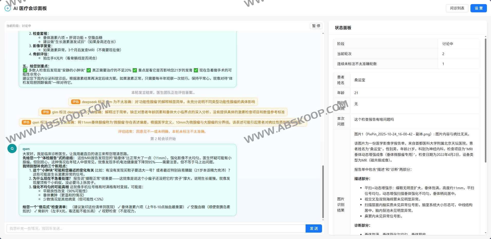Click the blue 设置 button
Viewport: 491px width, 239px height.
pos(478,8)
